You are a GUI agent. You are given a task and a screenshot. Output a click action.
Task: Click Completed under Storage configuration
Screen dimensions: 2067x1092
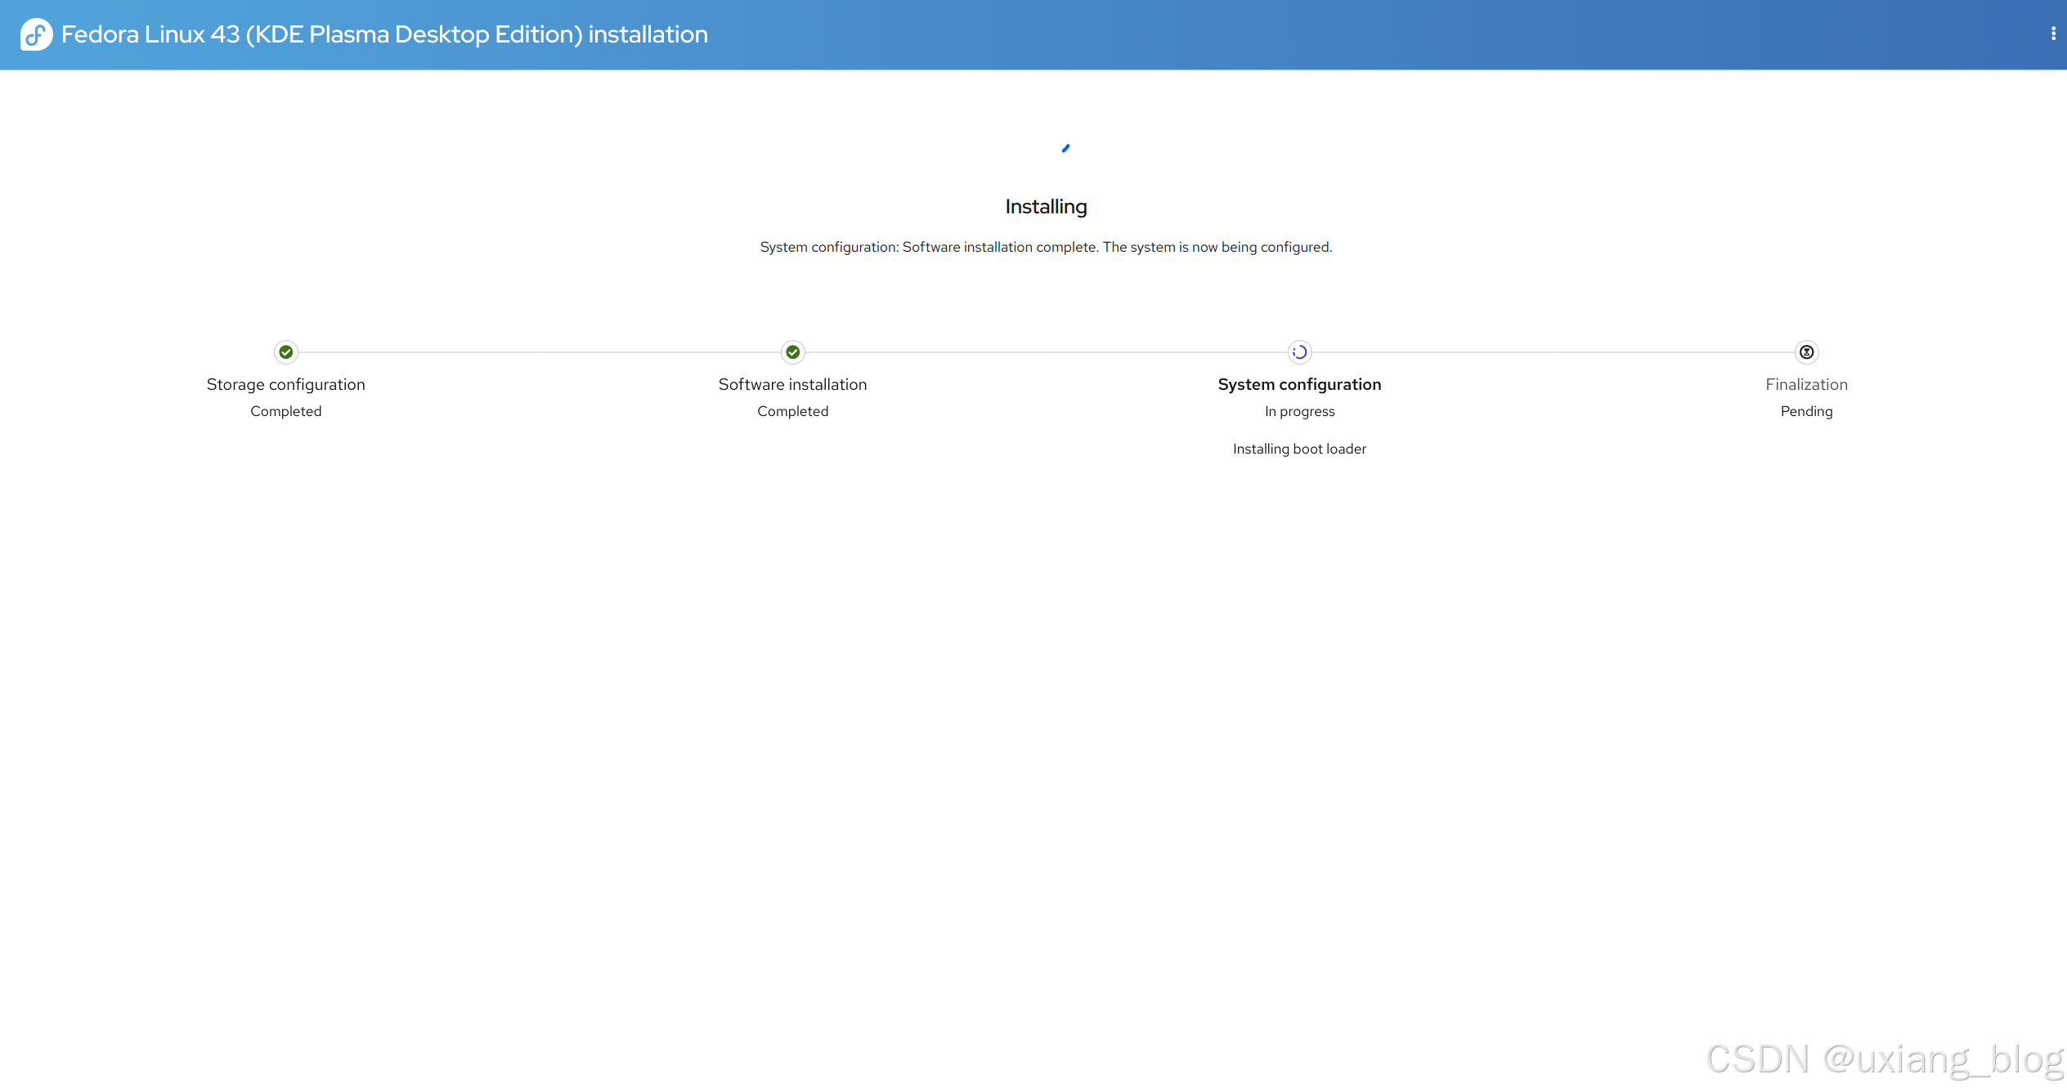coord(285,411)
